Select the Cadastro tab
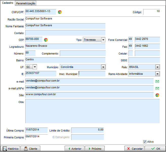The image size is (166, 152). pos(8,3)
